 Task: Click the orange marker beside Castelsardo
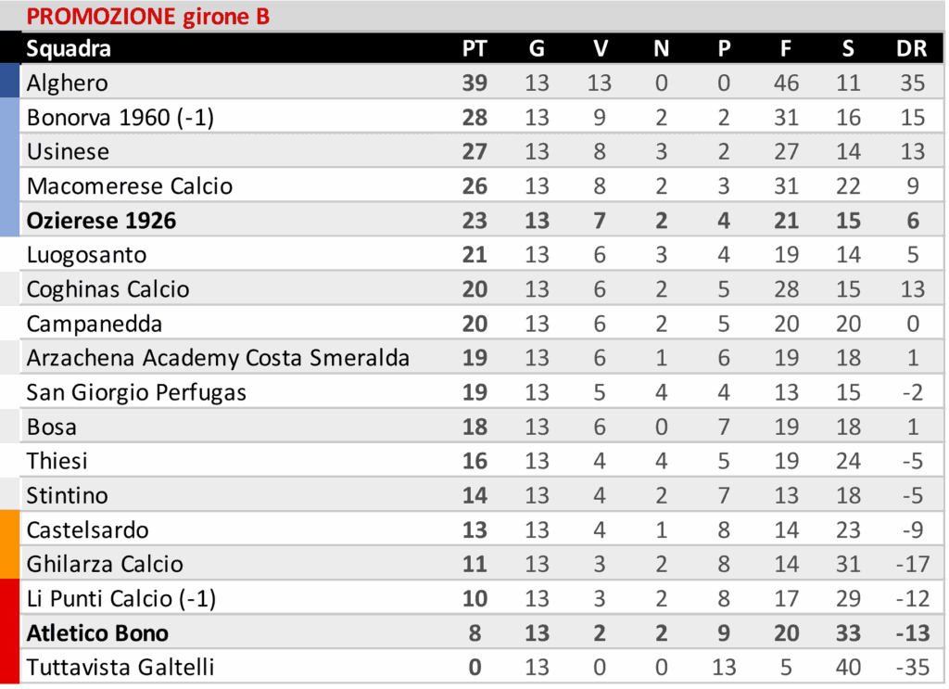pos(9,547)
